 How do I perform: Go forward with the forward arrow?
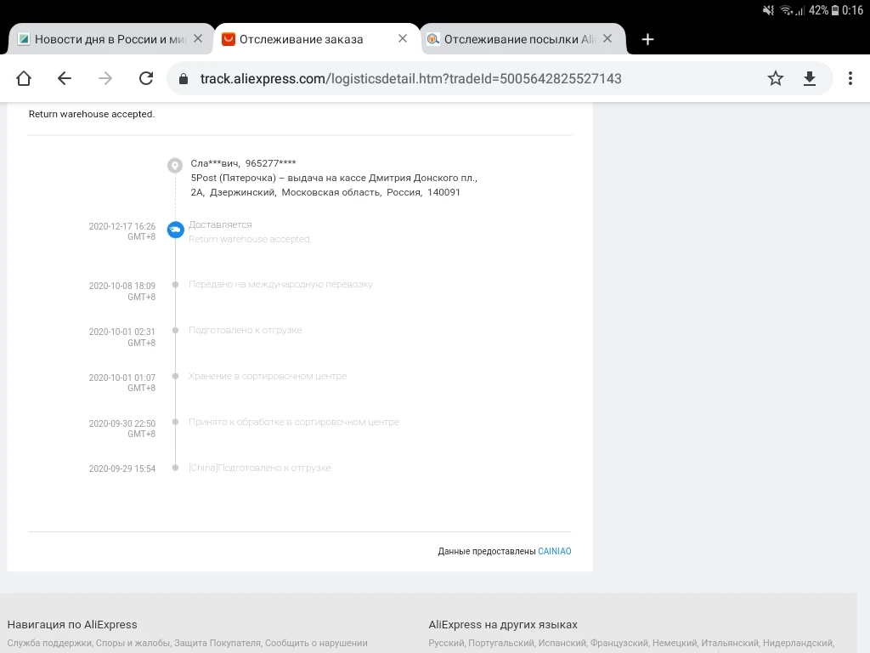point(105,78)
